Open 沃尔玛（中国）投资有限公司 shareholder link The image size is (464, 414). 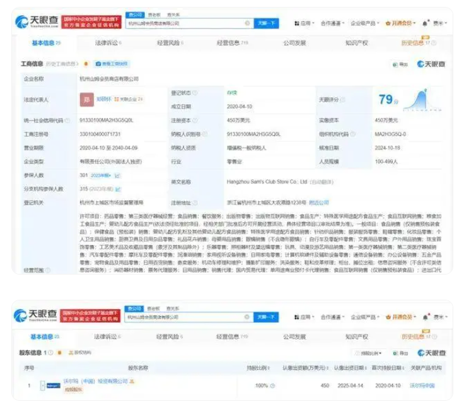coord(96,381)
